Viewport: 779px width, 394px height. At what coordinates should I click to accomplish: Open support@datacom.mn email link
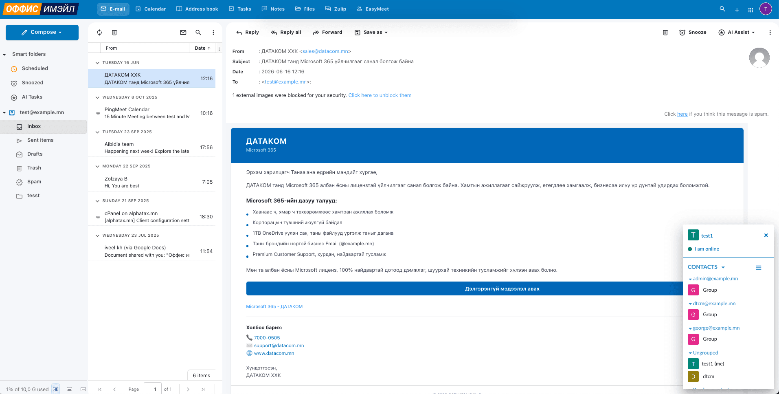point(279,346)
